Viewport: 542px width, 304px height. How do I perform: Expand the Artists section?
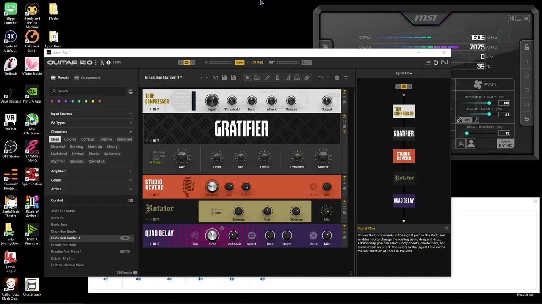pos(91,189)
